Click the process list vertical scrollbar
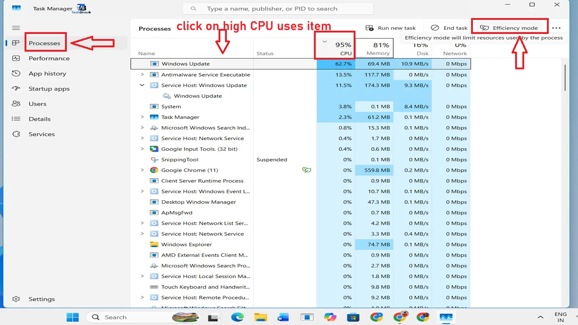578x325 pixels. point(565,78)
